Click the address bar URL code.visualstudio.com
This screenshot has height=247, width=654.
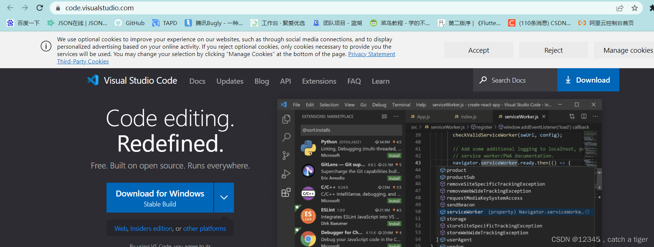coord(99,8)
